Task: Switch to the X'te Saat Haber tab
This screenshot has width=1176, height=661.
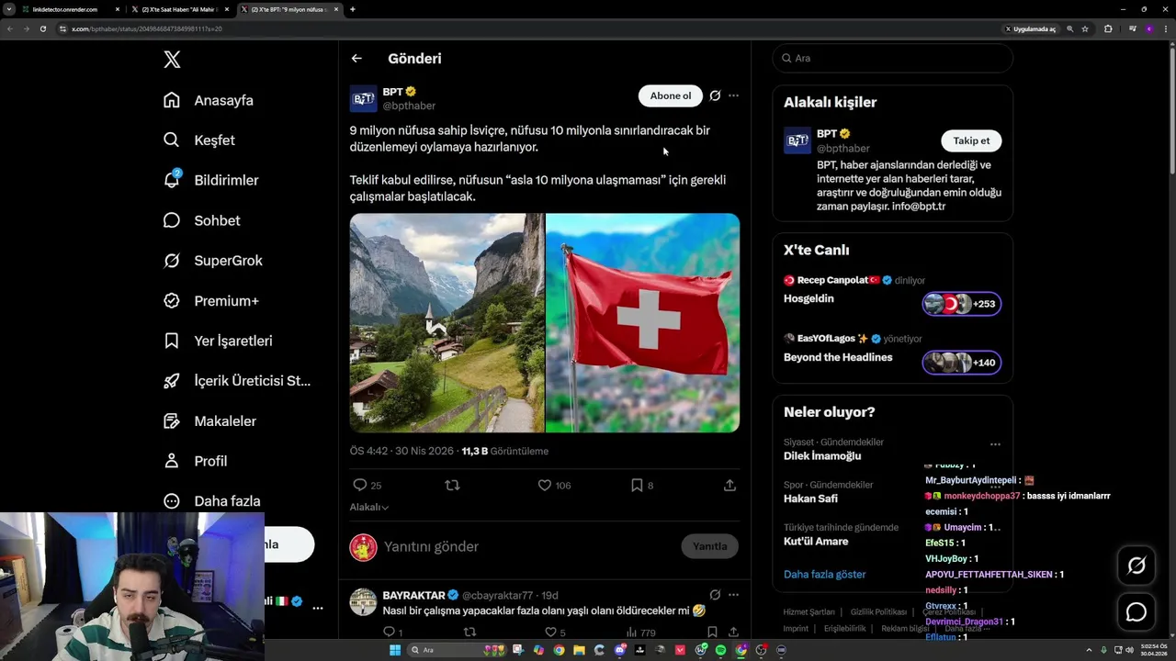Action: tap(179, 9)
